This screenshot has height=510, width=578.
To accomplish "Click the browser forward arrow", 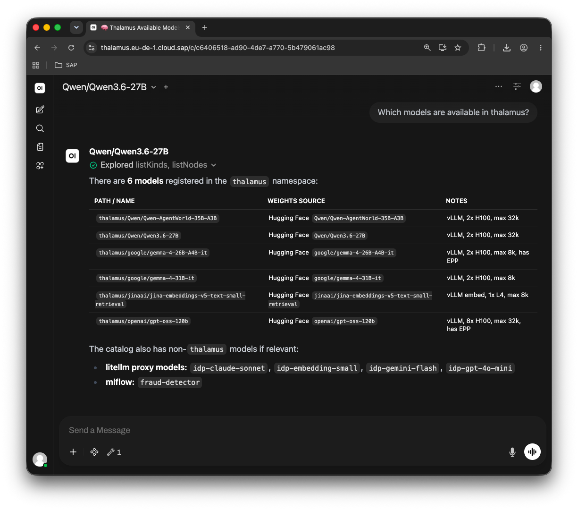I will [x=54, y=48].
